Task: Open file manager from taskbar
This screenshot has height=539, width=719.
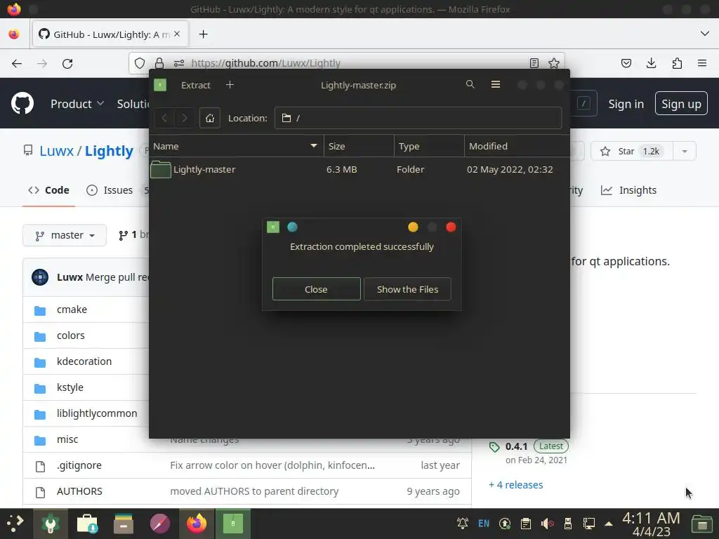Action: pos(124,524)
